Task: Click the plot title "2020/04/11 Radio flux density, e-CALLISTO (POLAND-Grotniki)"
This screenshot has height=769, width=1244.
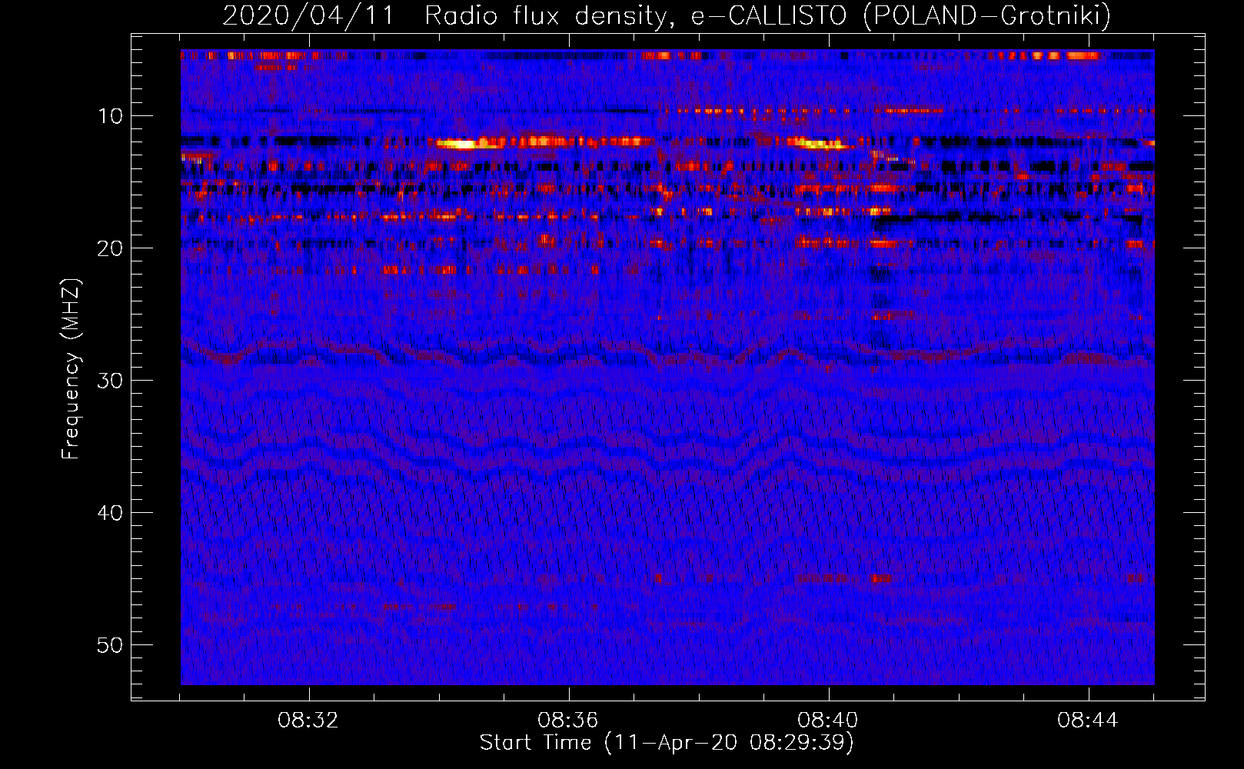Action: [667, 15]
